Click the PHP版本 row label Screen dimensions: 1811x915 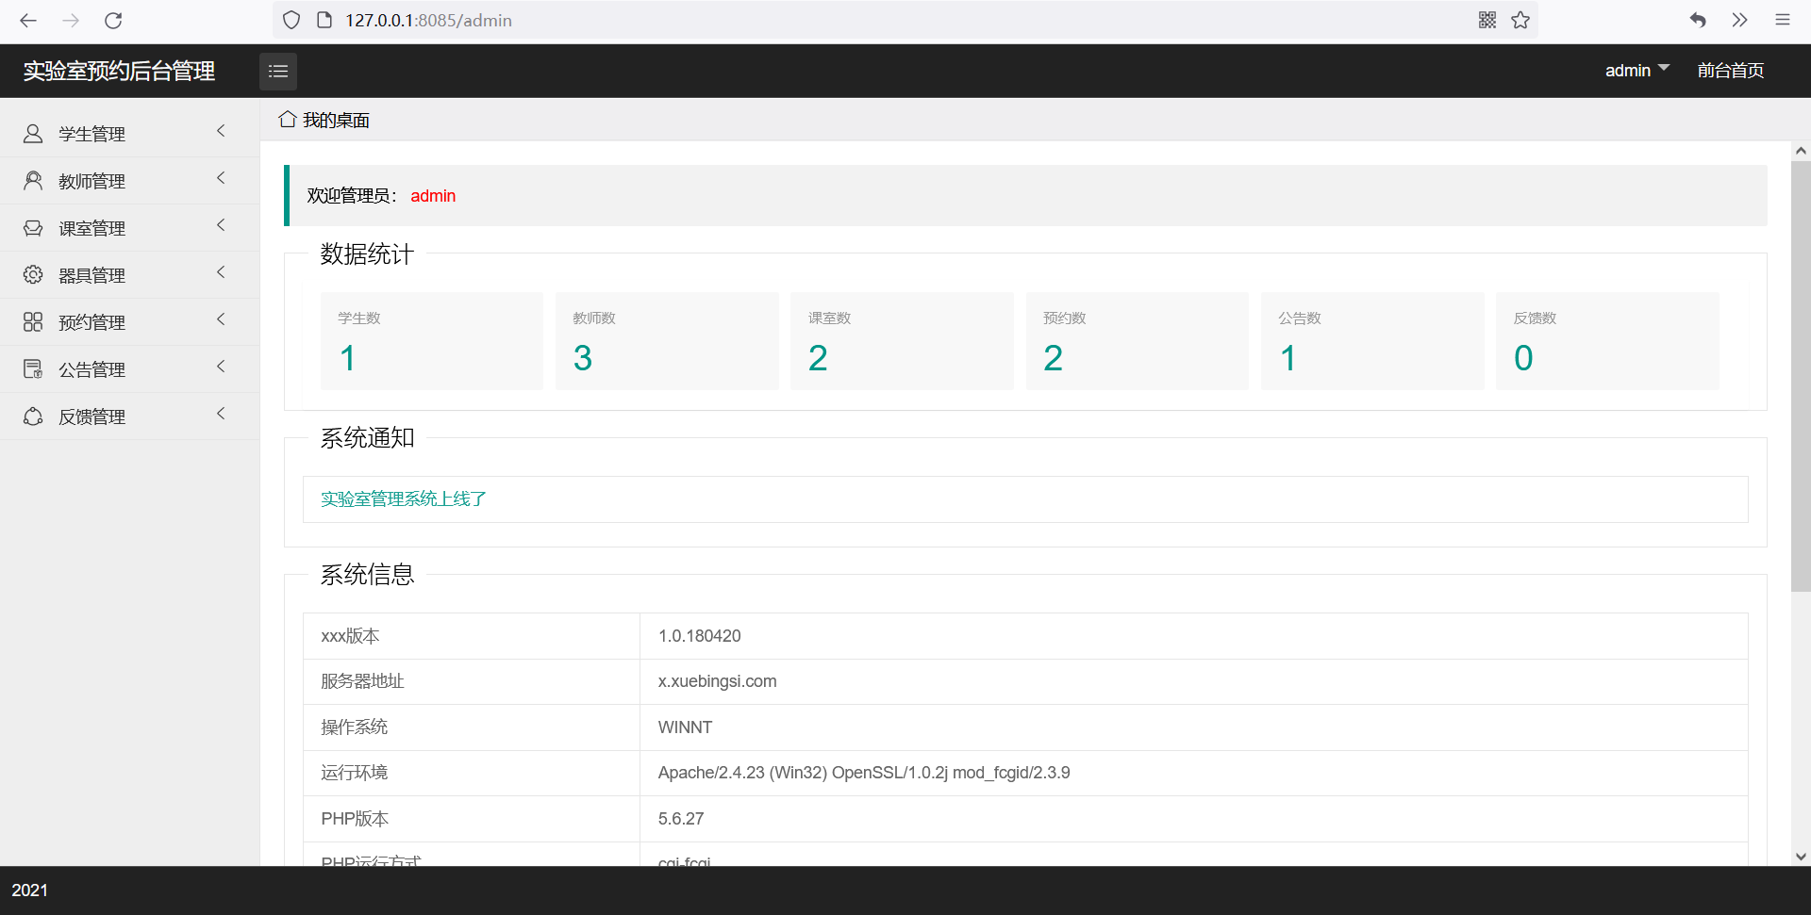coord(355,819)
